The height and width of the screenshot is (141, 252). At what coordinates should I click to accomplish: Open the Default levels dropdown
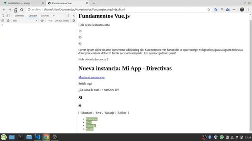[62, 21]
